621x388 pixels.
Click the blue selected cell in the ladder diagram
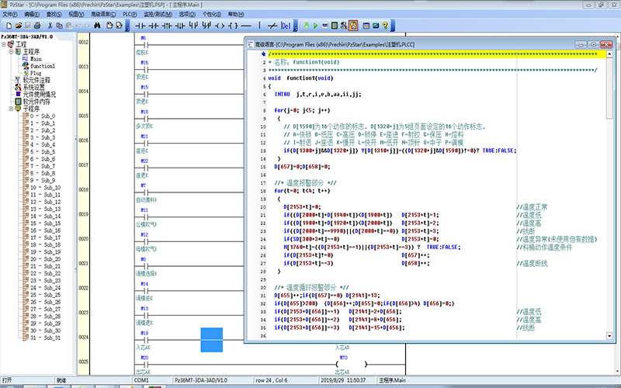pyautogui.click(x=211, y=338)
